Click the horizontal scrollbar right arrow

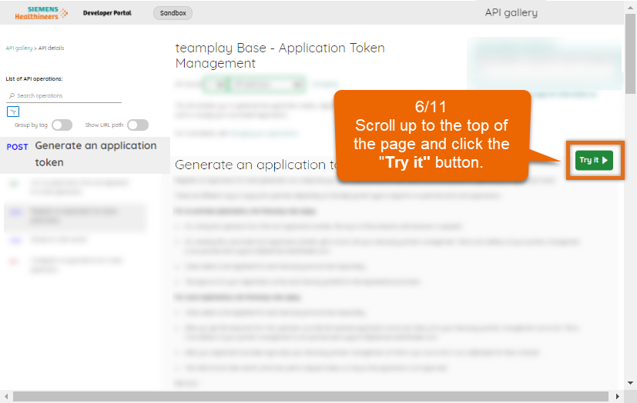(x=619, y=397)
